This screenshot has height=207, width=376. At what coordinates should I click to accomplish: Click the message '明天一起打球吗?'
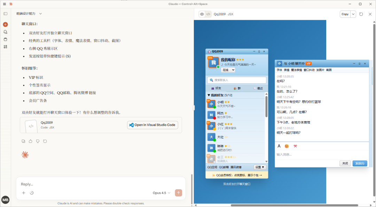(x=289, y=133)
